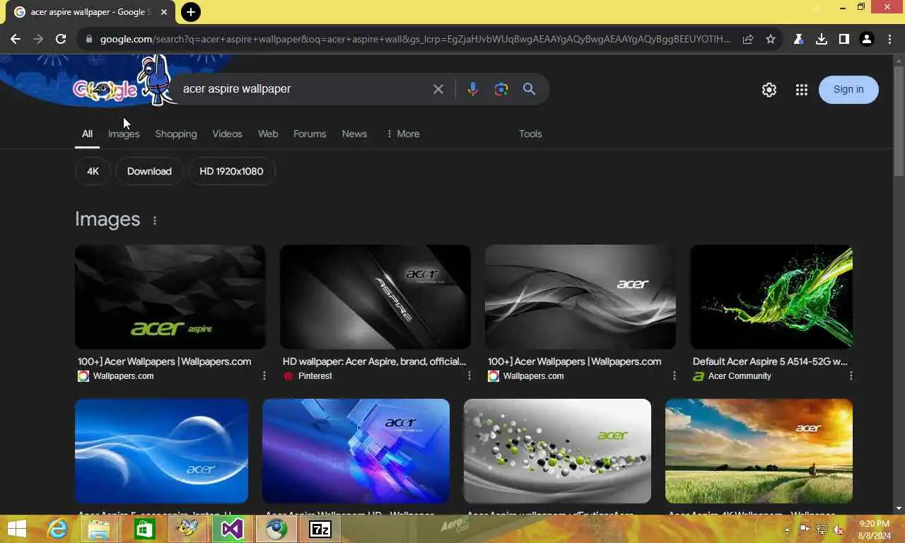Submit search with magnifier icon
The height and width of the screenshot is (543, 905).
529,89
